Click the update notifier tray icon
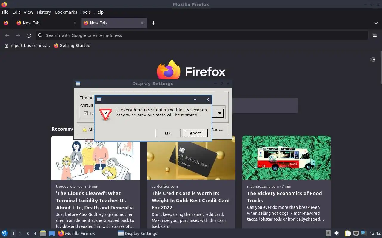This screenshot has height=238, width=382. coord(363,233)
